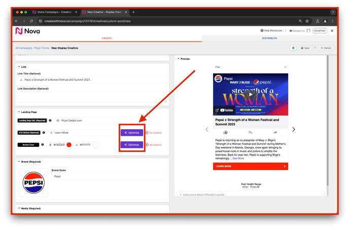Image resolution: width=349 pixels, height=229 pixels.
Task: Switch to the DISTRIBUTE tab
Action: pos(269,38)
